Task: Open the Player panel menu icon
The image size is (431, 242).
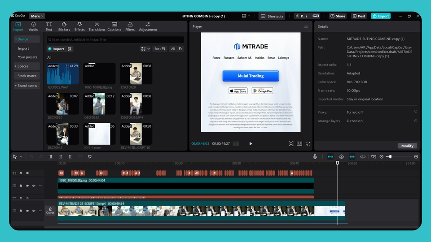Action: pos(306,26)
